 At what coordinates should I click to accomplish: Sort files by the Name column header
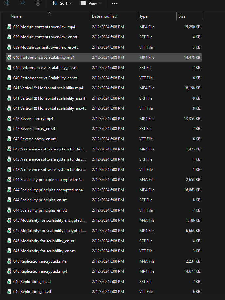pyautogui.click(x=16, y=16)
